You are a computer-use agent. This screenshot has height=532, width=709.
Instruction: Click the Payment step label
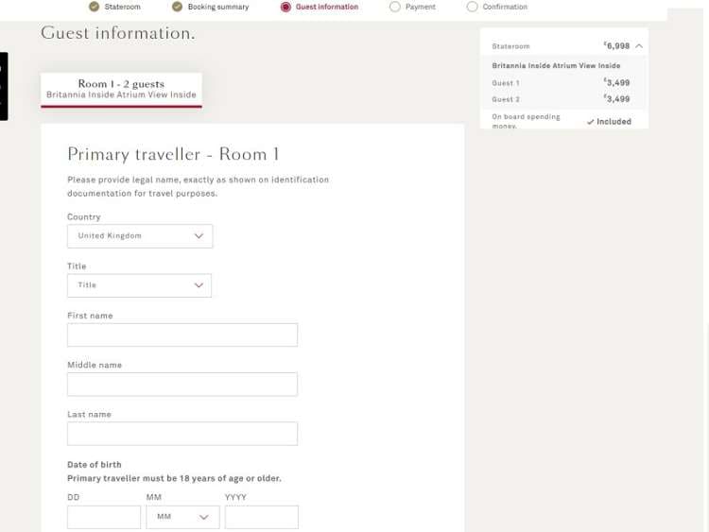pyautogui.click(x=421, y=7)
